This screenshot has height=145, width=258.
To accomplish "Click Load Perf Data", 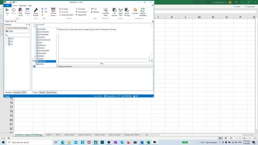I will click(x=106, y=12).
